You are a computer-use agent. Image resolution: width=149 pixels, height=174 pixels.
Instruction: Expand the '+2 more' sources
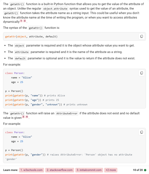click(x=111, y=170)
